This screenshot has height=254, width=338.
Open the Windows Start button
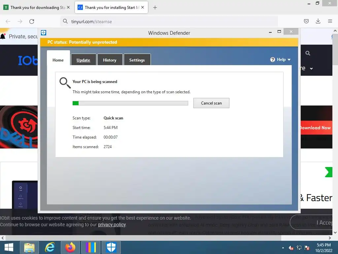click(x=9, y=247)
